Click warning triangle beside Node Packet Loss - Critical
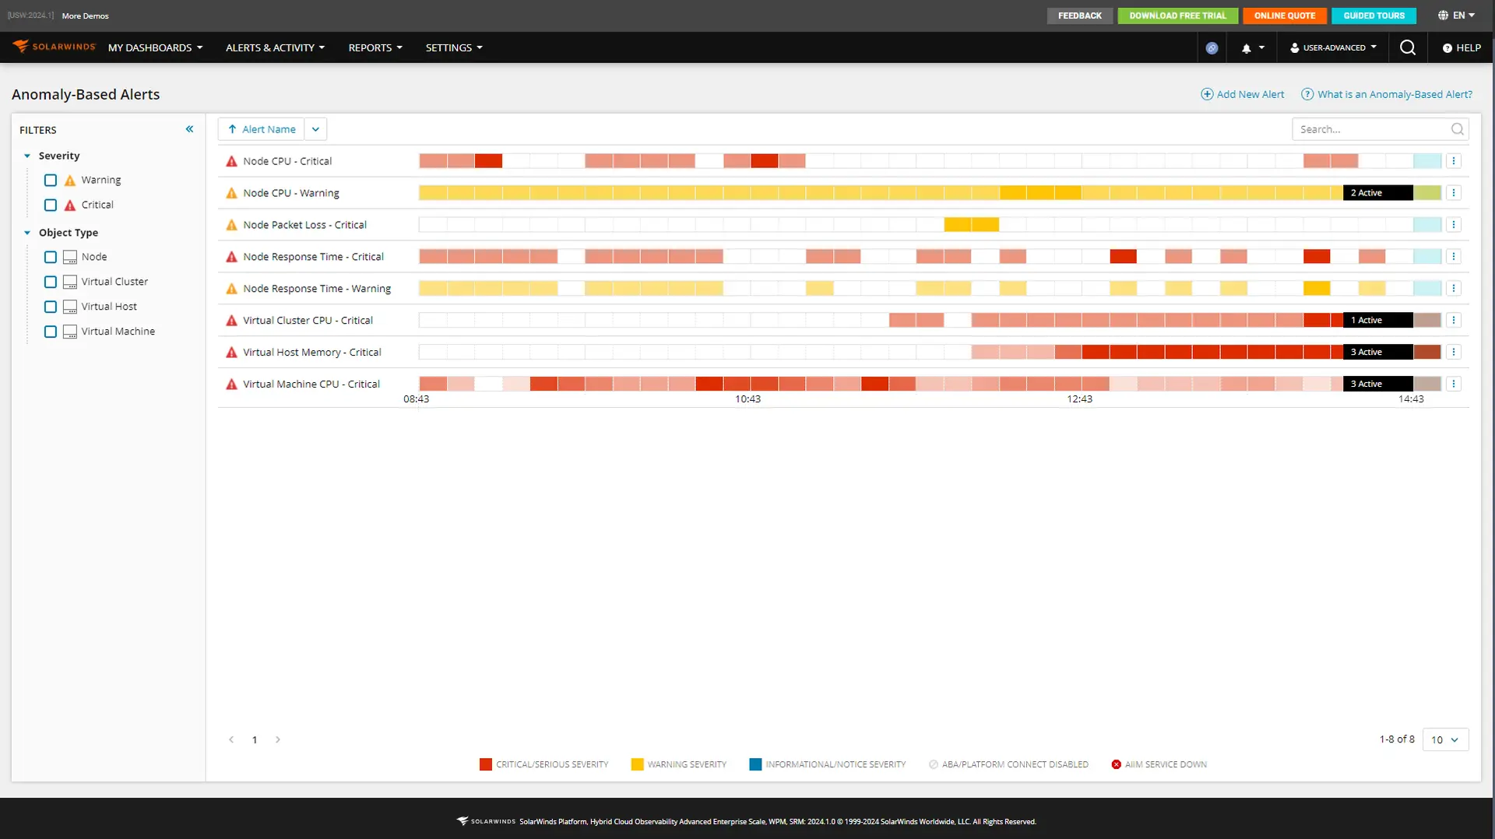 [x=231, y=224]
